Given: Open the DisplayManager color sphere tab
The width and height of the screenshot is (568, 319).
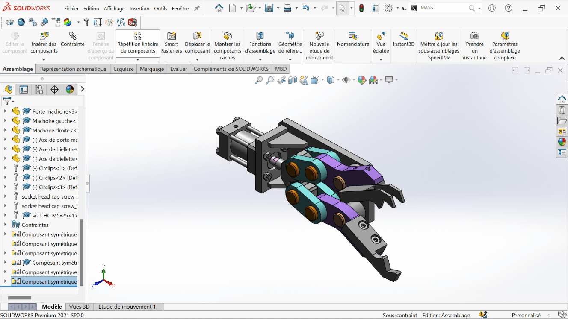Looking at the screenshot, I should pyautogui.click(x=70, y=89).
